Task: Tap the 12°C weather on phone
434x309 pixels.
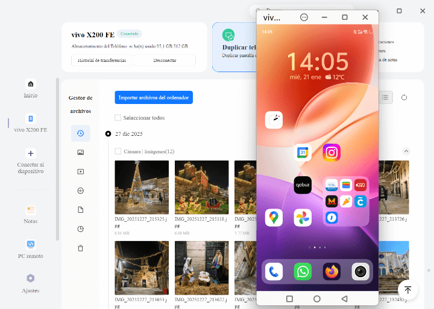Action: (335, 77)
